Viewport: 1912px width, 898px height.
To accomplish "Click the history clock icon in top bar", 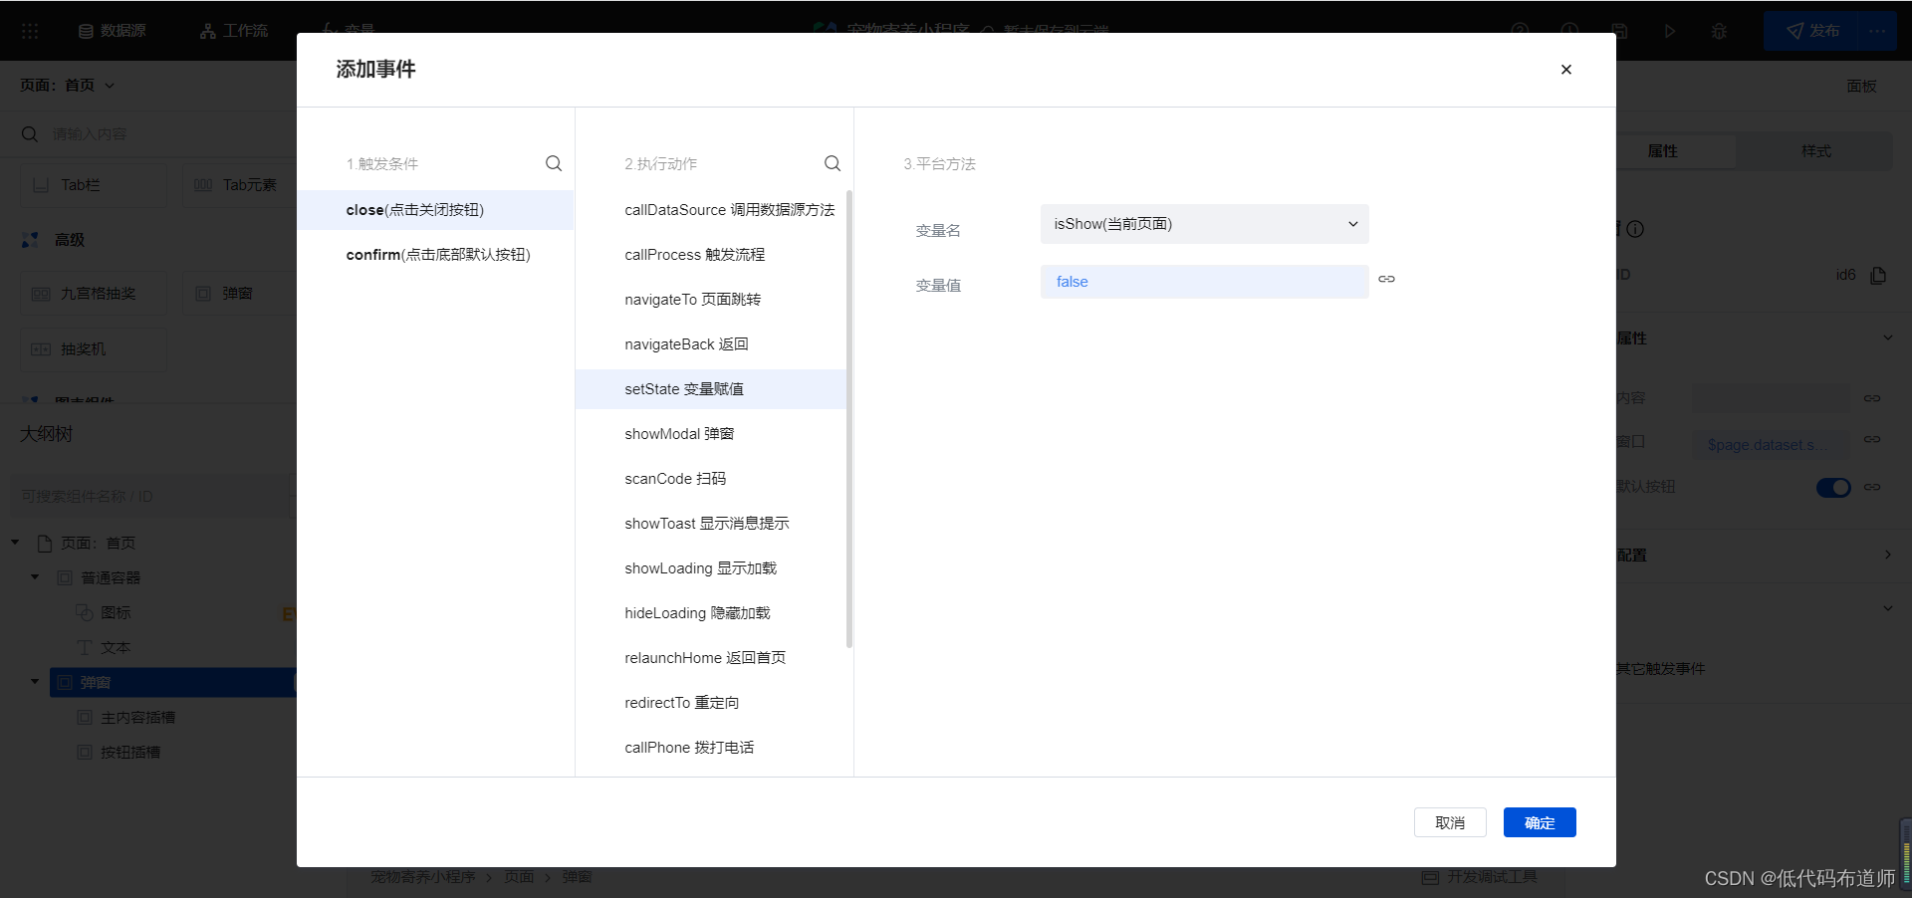I will 1569,31.
